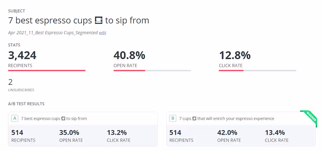
Task: Open variant A subject line text
Action: pos(54,119)
